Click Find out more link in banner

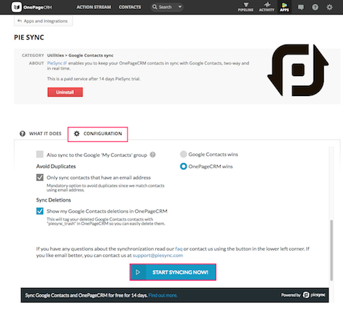(163, 296)
